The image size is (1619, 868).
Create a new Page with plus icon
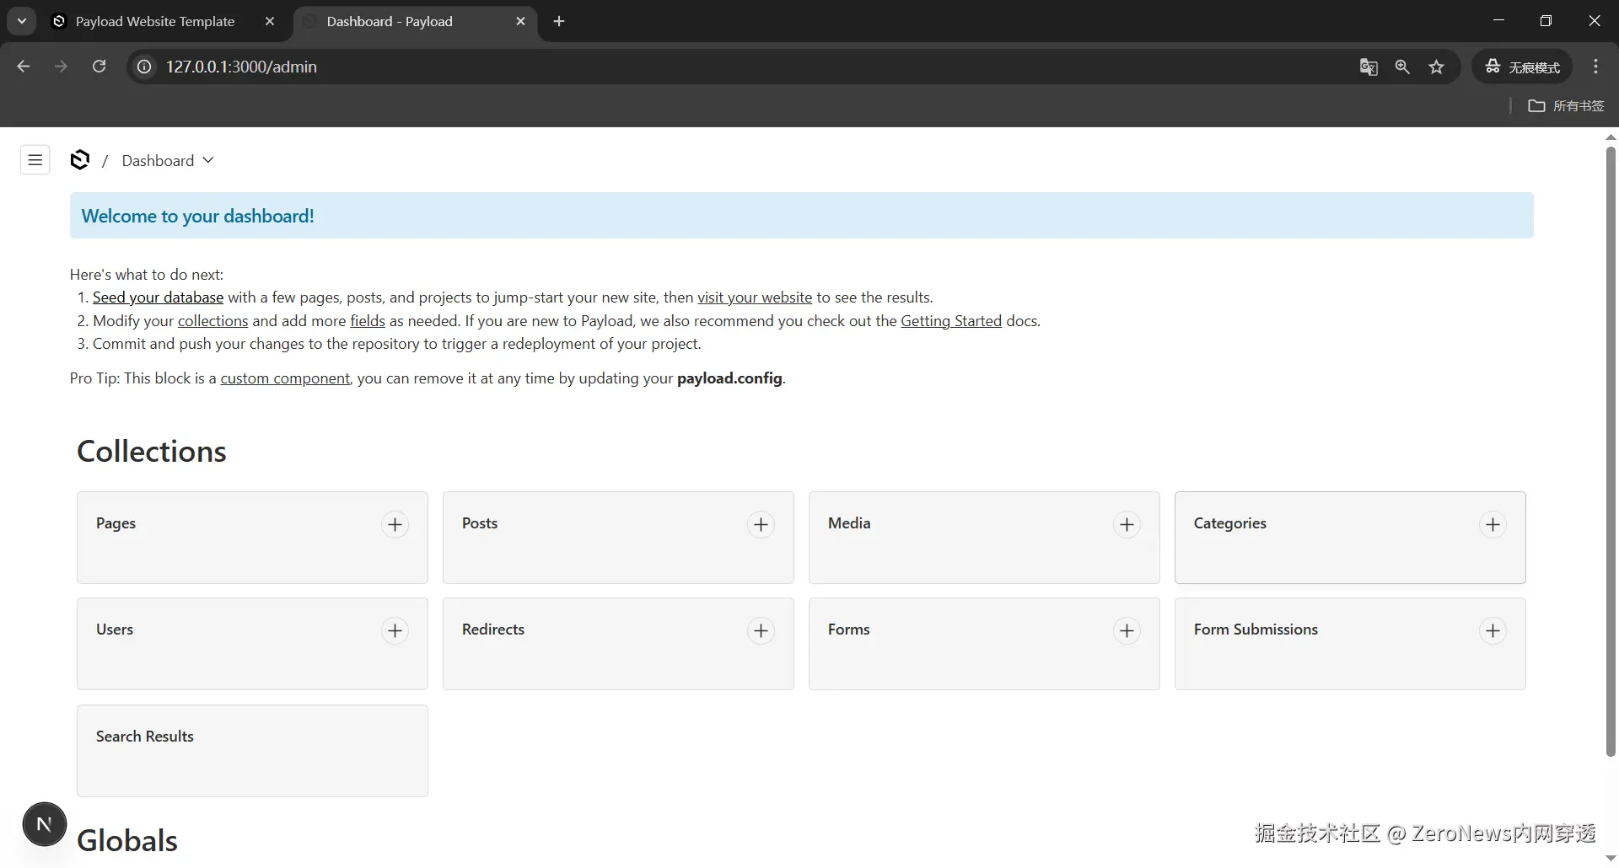coord(395,524)
